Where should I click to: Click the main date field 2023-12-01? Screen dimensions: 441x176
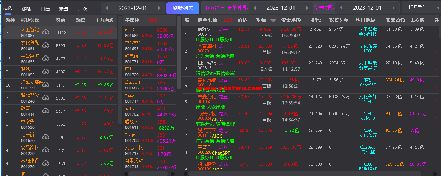(133, 8)
